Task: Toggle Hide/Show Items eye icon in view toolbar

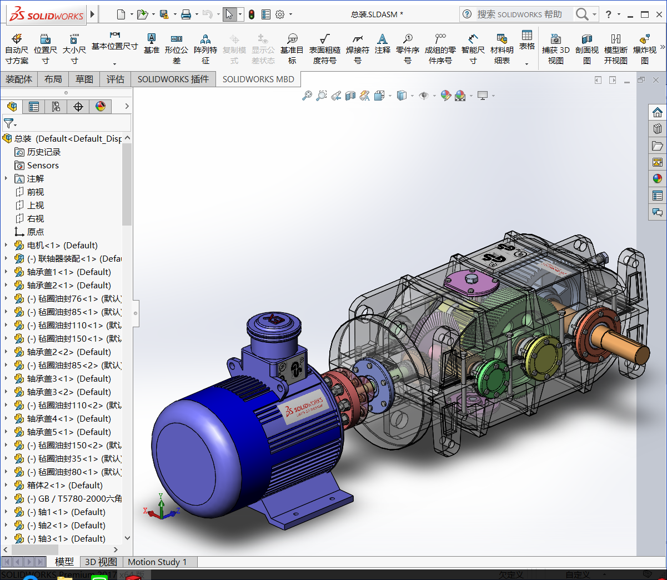Action: 424,96
